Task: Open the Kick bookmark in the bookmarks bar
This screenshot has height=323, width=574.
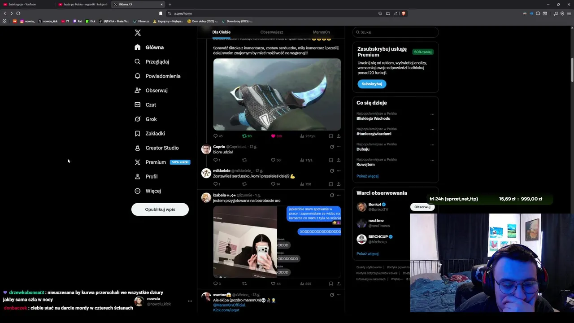Action: pos(90,21)
